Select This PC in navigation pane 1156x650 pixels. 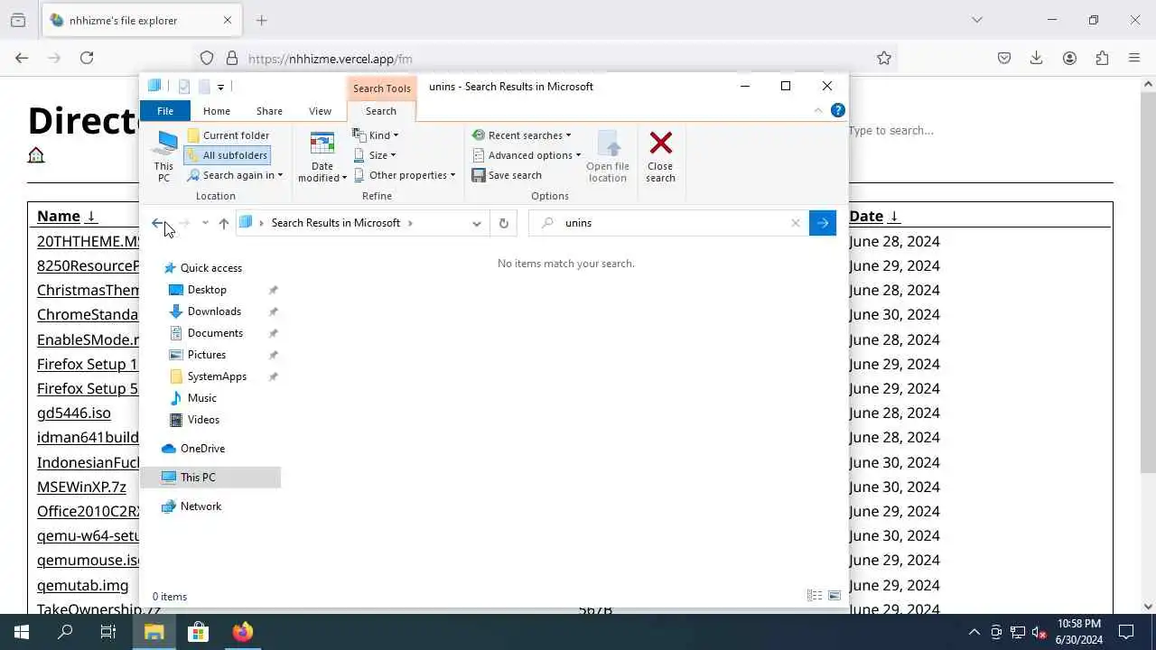198,478
